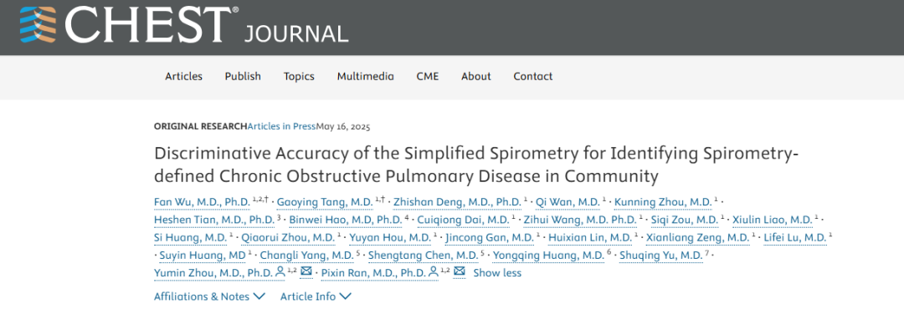Click the CHEST Journal logo
This screenshot has height=309, width=904.
coord(184,24)
